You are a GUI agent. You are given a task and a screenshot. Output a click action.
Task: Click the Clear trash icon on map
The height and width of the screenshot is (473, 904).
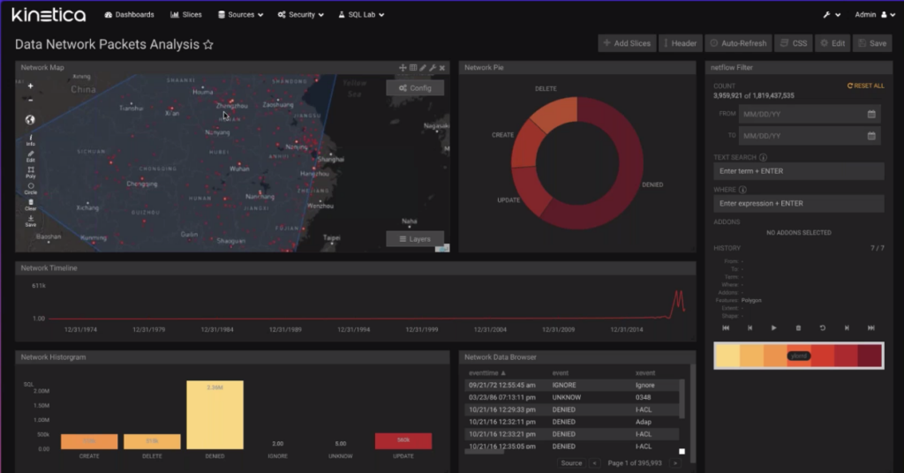31,204
